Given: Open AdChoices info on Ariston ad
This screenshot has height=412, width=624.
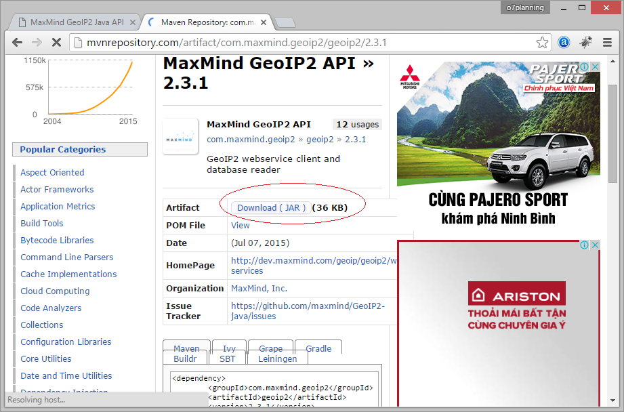Looking at the screenshot, I should pos(584,245).
